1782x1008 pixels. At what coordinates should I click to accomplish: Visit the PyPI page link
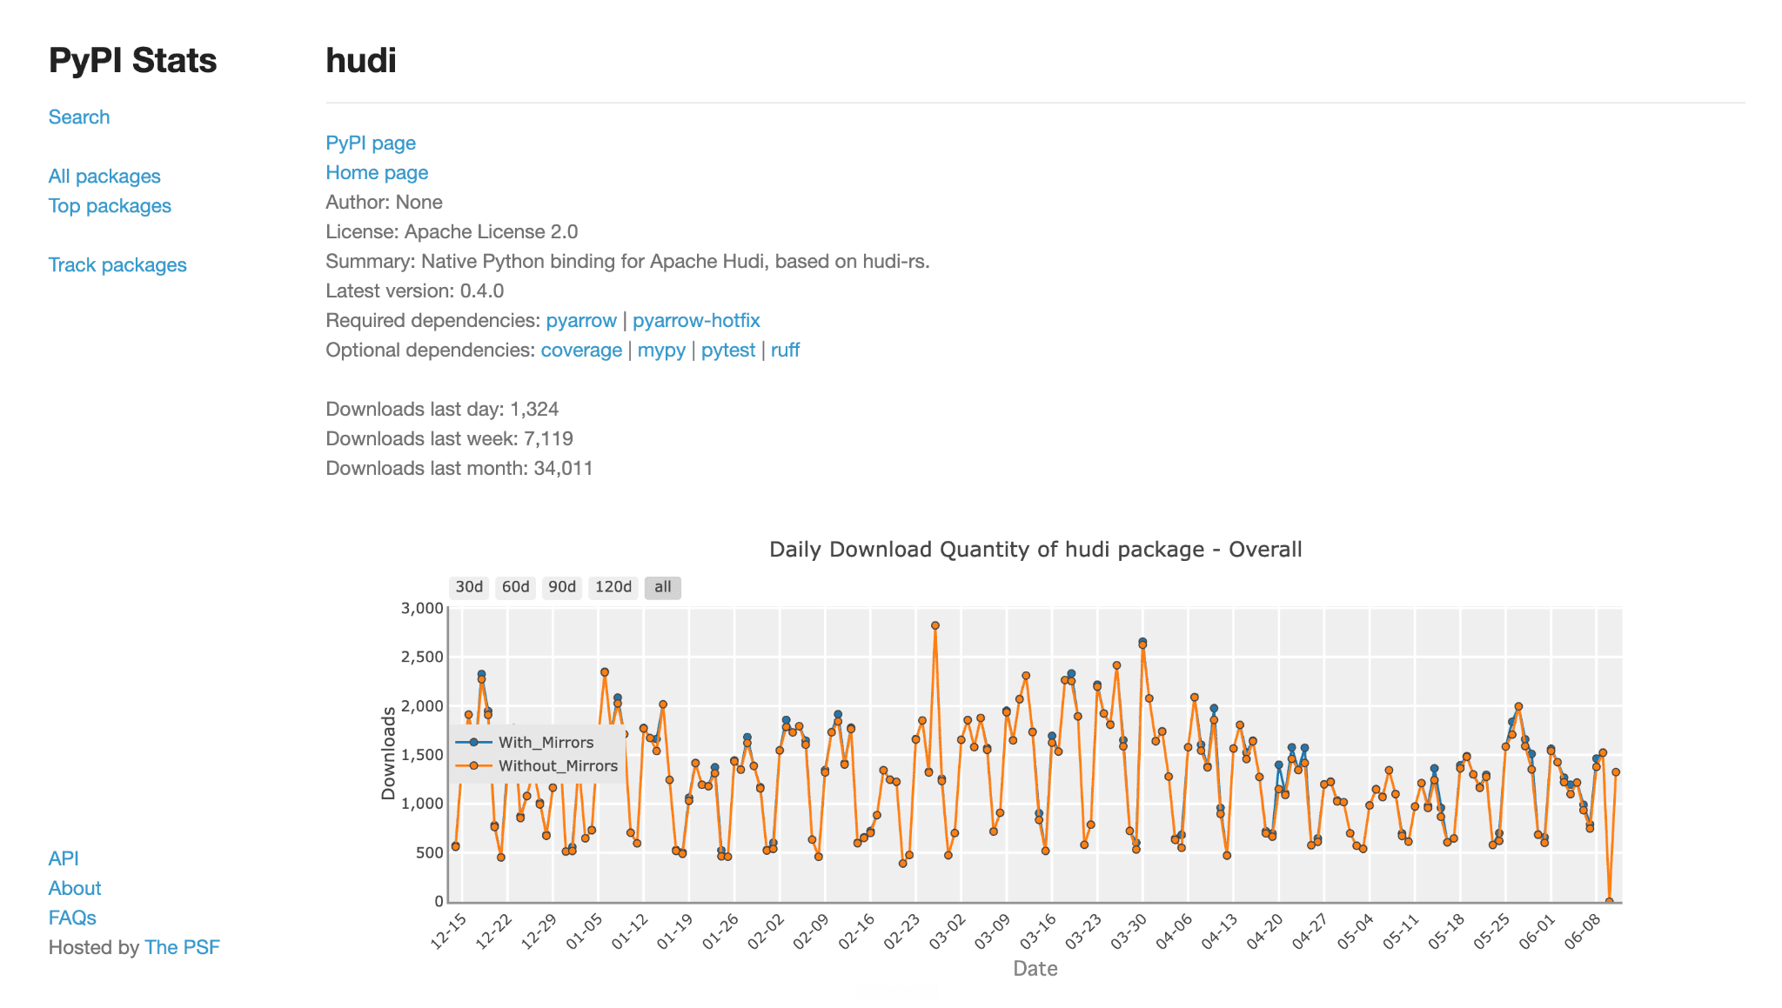coord(371,143)
